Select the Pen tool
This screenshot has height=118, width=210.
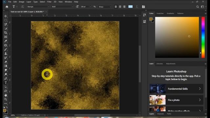click(6, 79)
